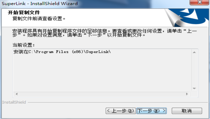The width and height of the screenshot is (210, 119).
Task: Click the InstallShield page-curl logo graphic
Action: [186, 18]
